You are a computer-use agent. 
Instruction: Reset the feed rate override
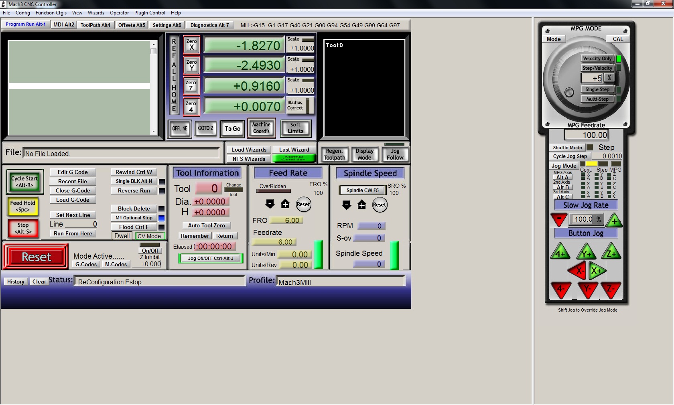303,204
